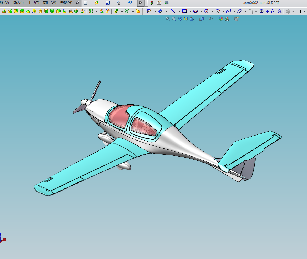This screenshot has width=307, height=259.
Task: Toggle Sketch mode with the pencil icon
Action: coord(149,11)
